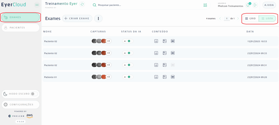Open Configurações in the sidebar
This screenshot has width=279, height=125.
(x=20, y=104)
